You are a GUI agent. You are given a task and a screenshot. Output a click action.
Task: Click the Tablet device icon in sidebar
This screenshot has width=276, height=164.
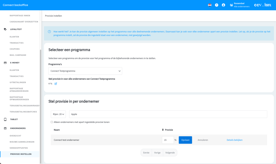tap(5, 119)
